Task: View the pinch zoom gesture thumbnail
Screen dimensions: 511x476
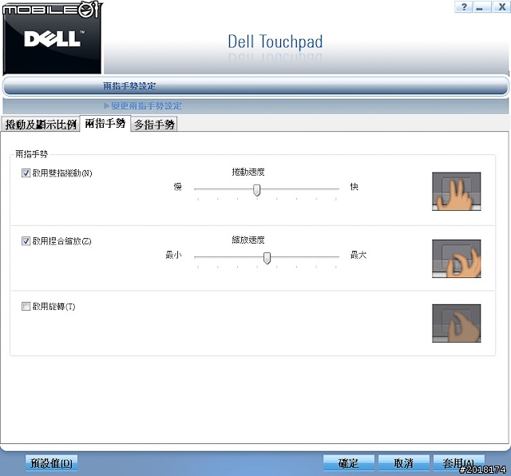Action: point(456,259)
